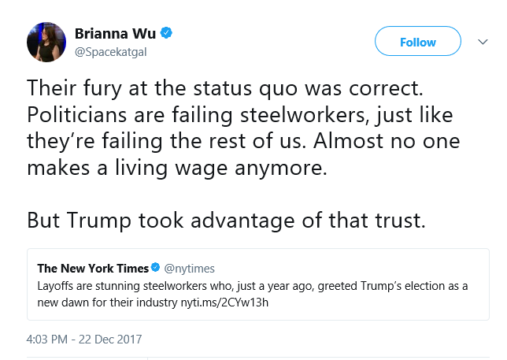
Task: Open the 4:03 PM - 22 Dec 2017 timestamp
Action: coord(84,340)
